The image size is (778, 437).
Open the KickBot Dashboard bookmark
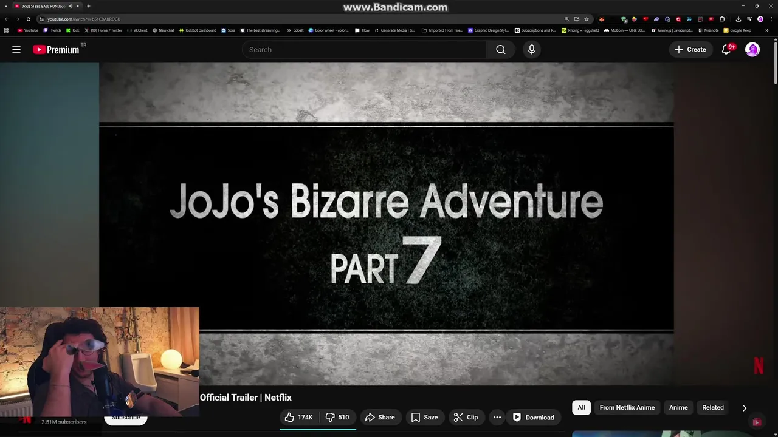pyautogui.click(x=198, y=30)
